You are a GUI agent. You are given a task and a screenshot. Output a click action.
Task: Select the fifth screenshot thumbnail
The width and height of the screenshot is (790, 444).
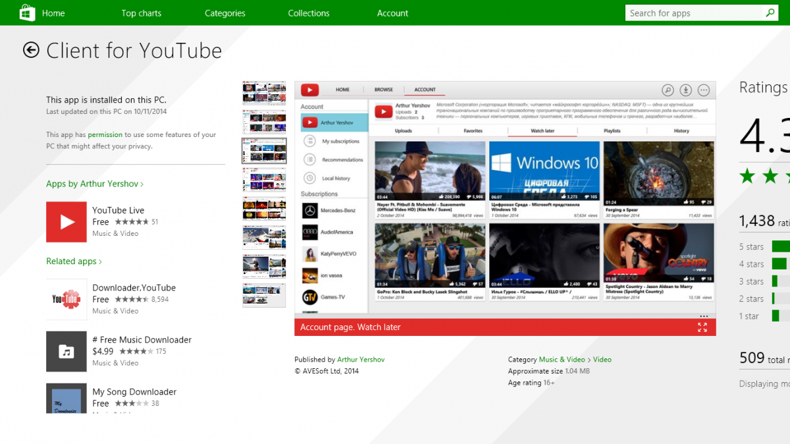264,208
